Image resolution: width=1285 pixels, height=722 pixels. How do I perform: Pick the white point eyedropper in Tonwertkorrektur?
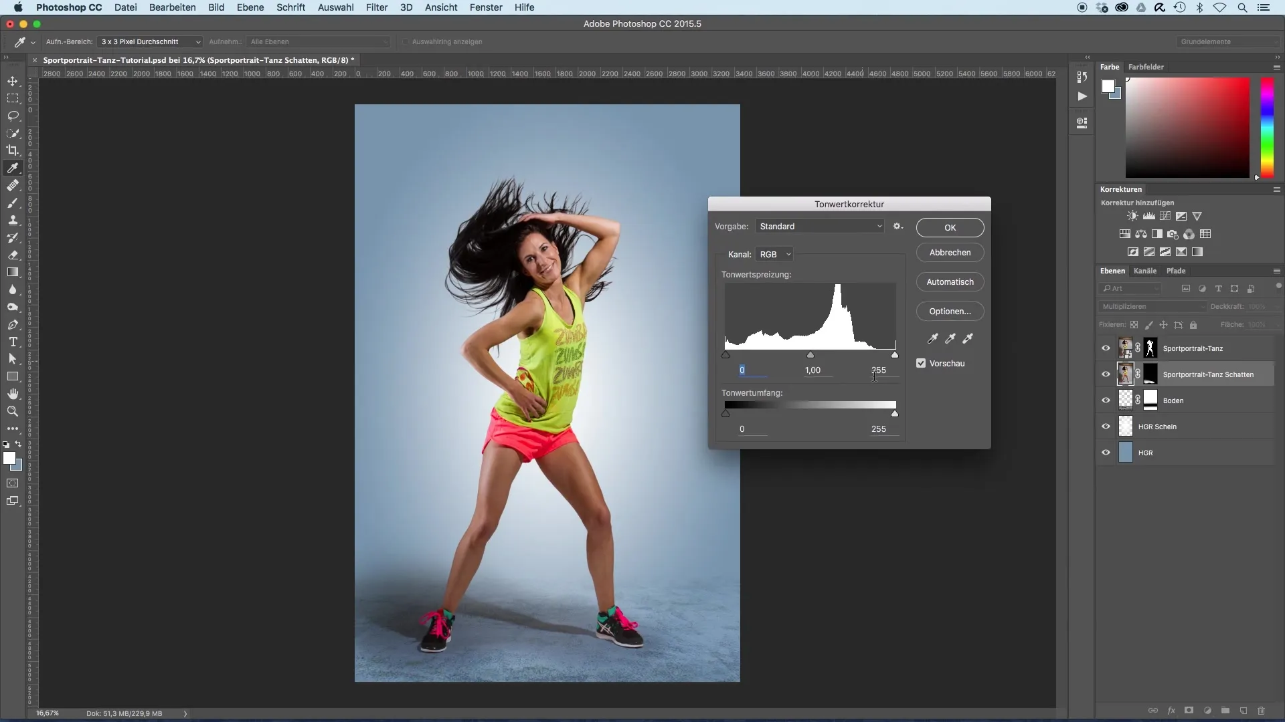coord(967,338)
